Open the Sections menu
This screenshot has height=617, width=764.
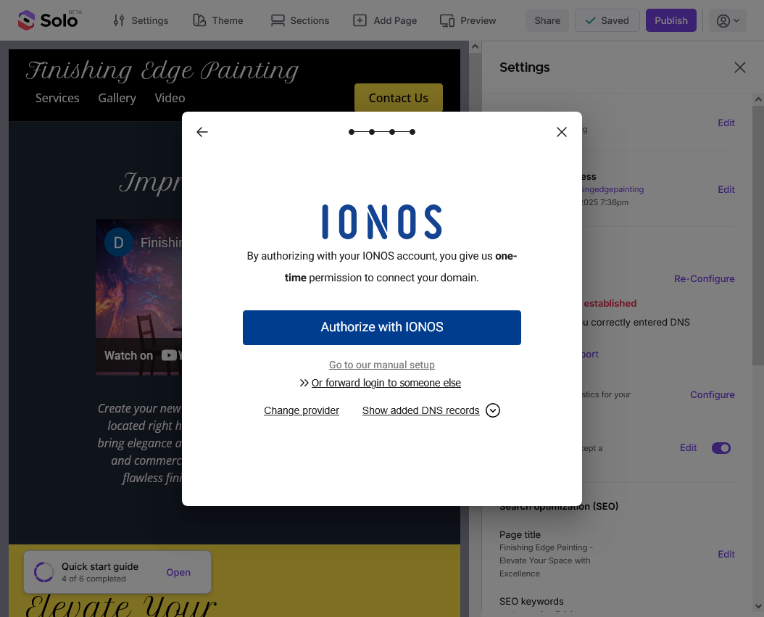pos(300,20)
